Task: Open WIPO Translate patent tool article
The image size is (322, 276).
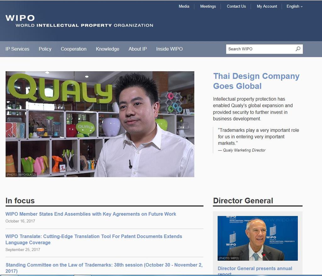Action: [94, 239]
